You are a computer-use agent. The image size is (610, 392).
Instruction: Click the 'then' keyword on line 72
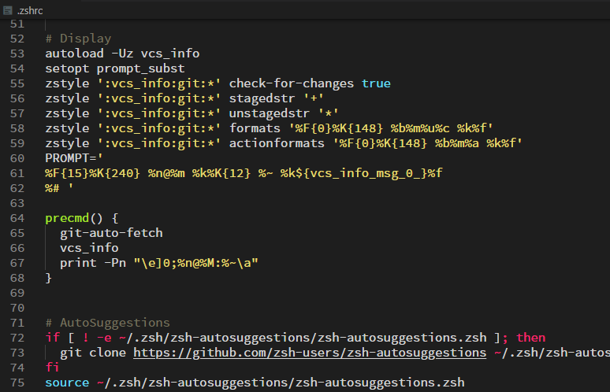530,337
